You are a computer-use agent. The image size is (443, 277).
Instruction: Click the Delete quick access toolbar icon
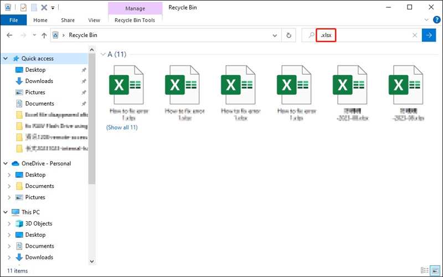pyautogui.click(x=44, y=8)
